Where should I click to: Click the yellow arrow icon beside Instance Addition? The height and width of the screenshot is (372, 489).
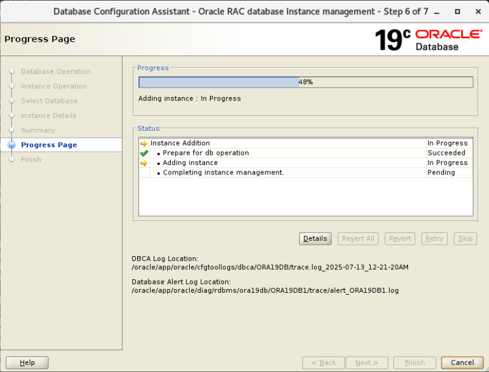144,144
